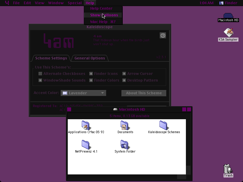
Task: Choose Mac Help from Help menu
Action: (103, 22)
